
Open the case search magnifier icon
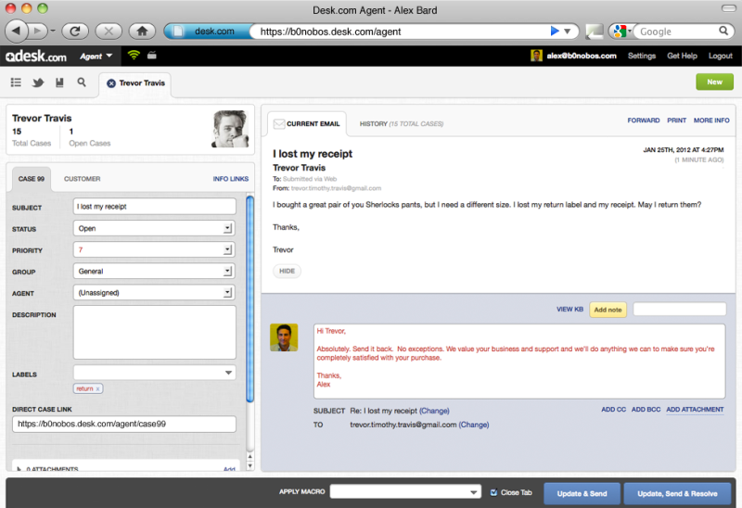(x=82, y=83)
